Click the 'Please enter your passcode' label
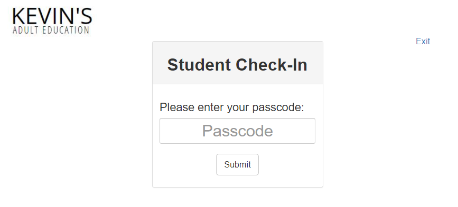Screen dimensions: 458x207 [x=231, y=107]
